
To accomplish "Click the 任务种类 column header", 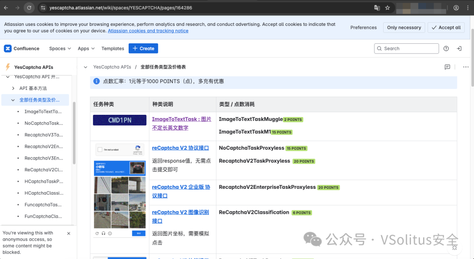I will [104, 104].
